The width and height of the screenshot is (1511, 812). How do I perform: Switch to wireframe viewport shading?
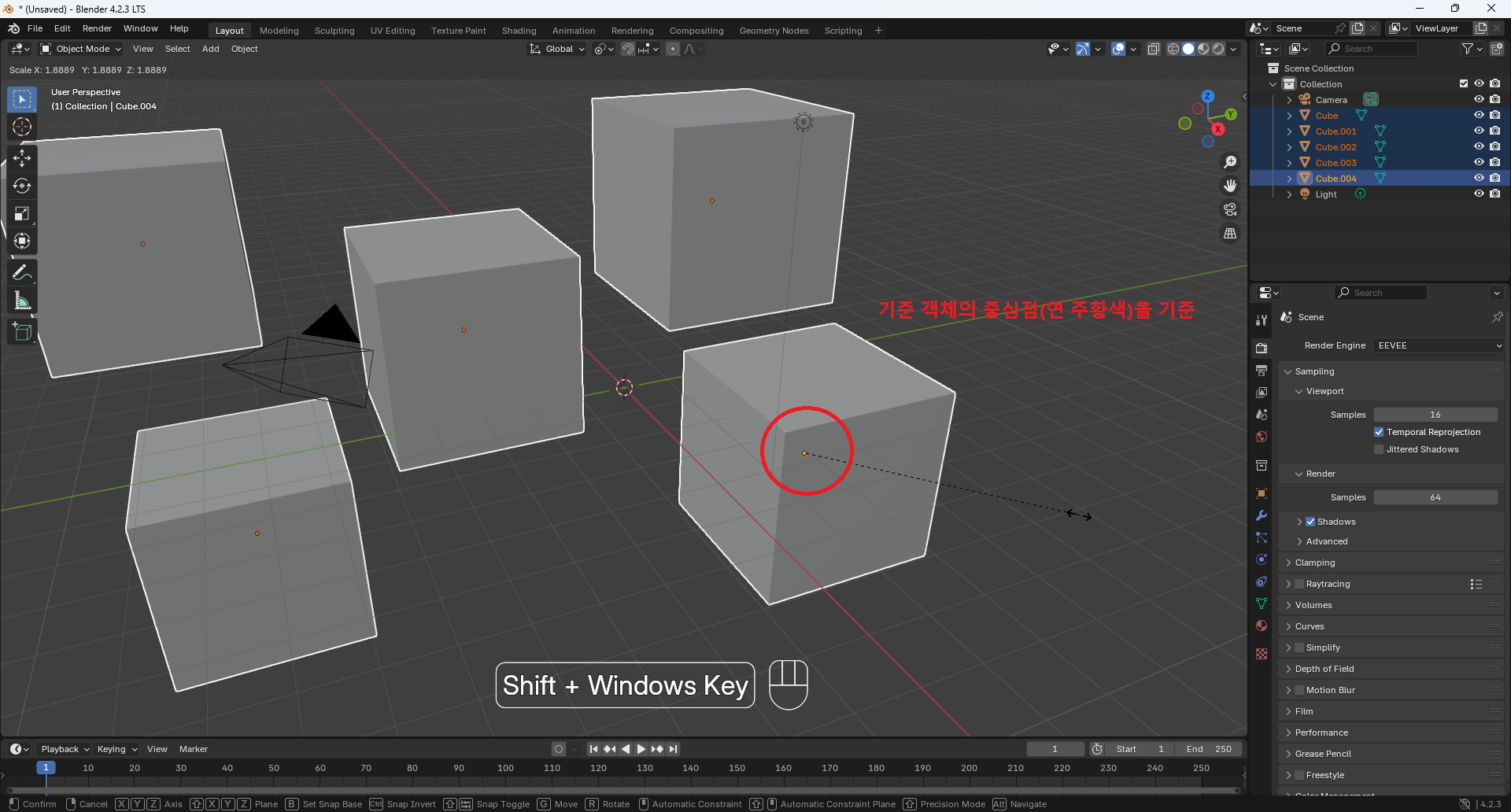pos(1173,49)
